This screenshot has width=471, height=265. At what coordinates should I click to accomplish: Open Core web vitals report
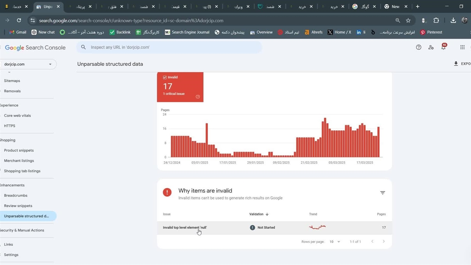tap(17, 116)
